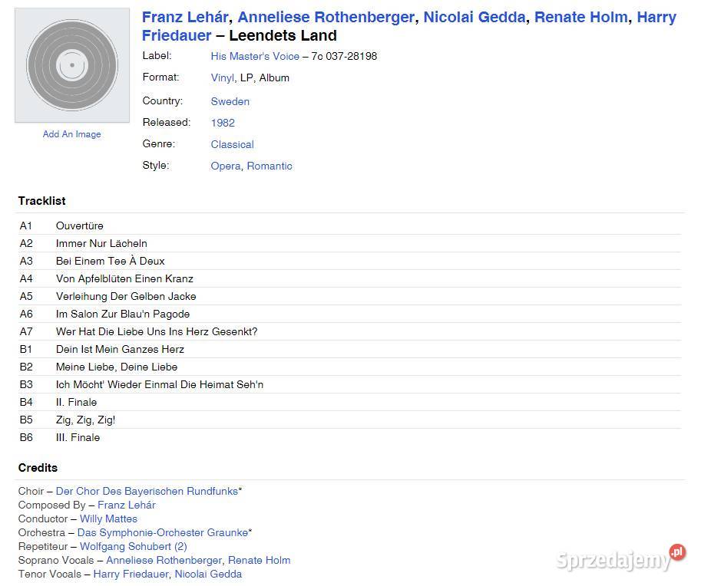Open the Classical genre link
The width and height of the screenshot is (701, 586).
point(232,144)
